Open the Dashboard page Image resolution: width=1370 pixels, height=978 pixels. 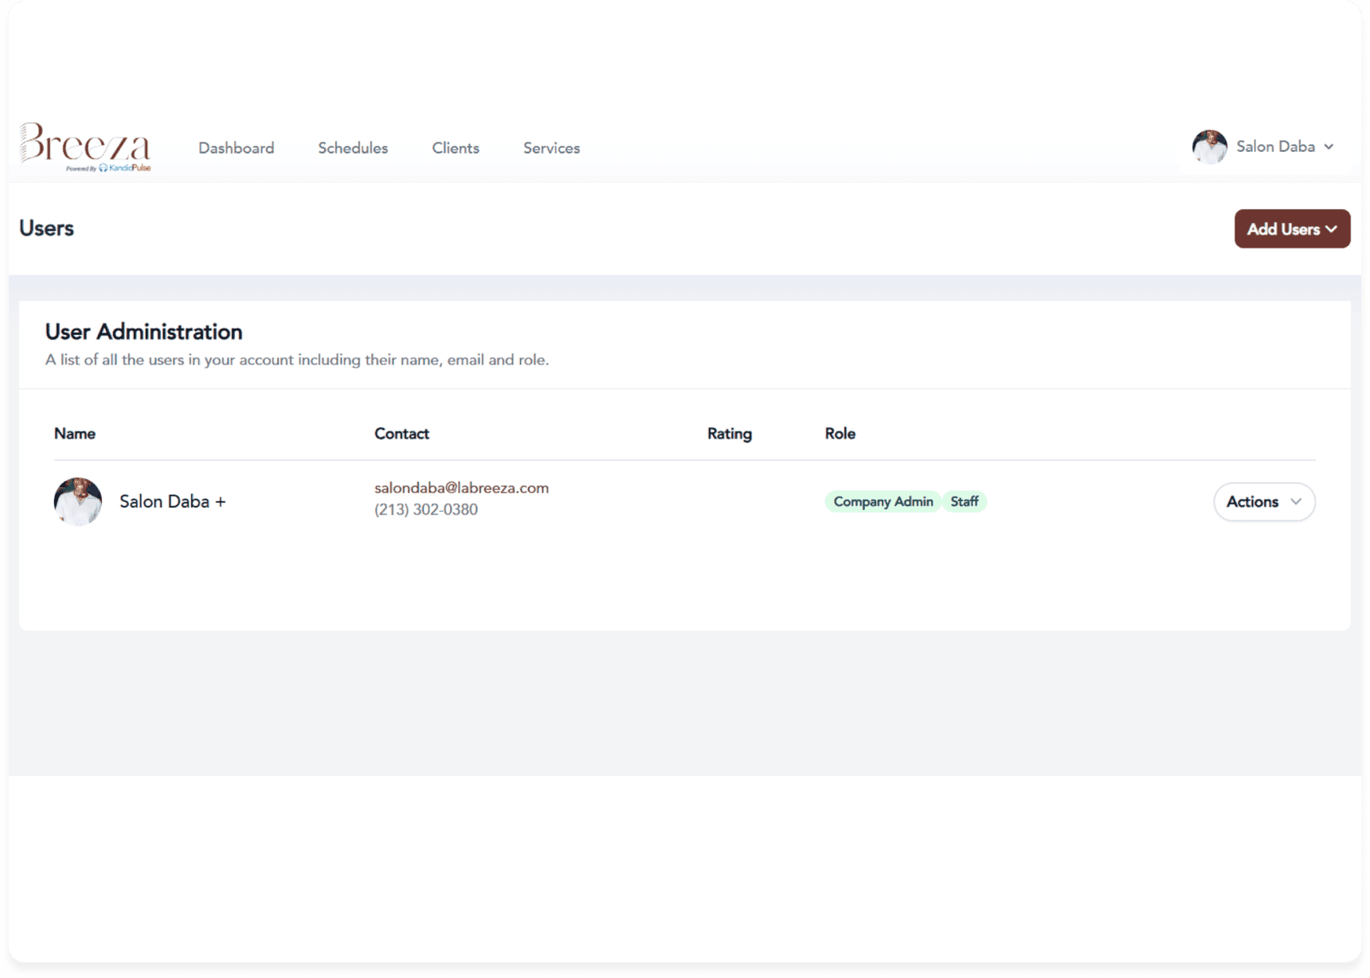tap(236, 148)
